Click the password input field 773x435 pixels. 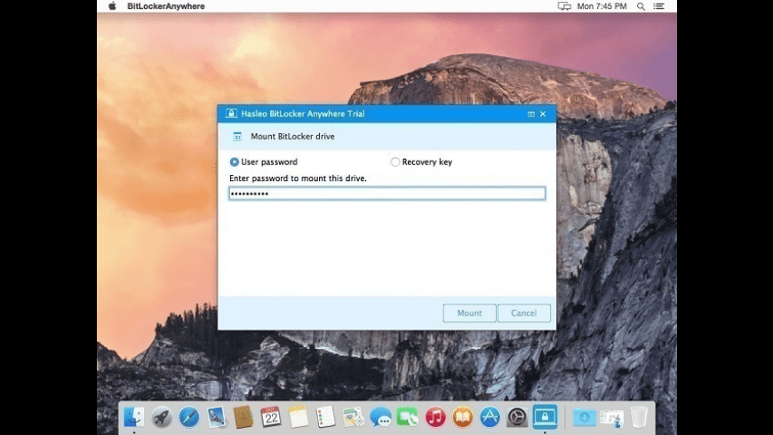[x=387, y=194]
